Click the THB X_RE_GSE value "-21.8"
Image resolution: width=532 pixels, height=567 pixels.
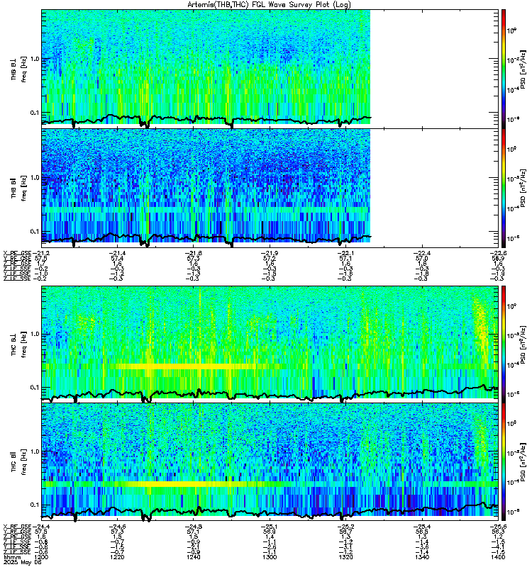(193, 253)
